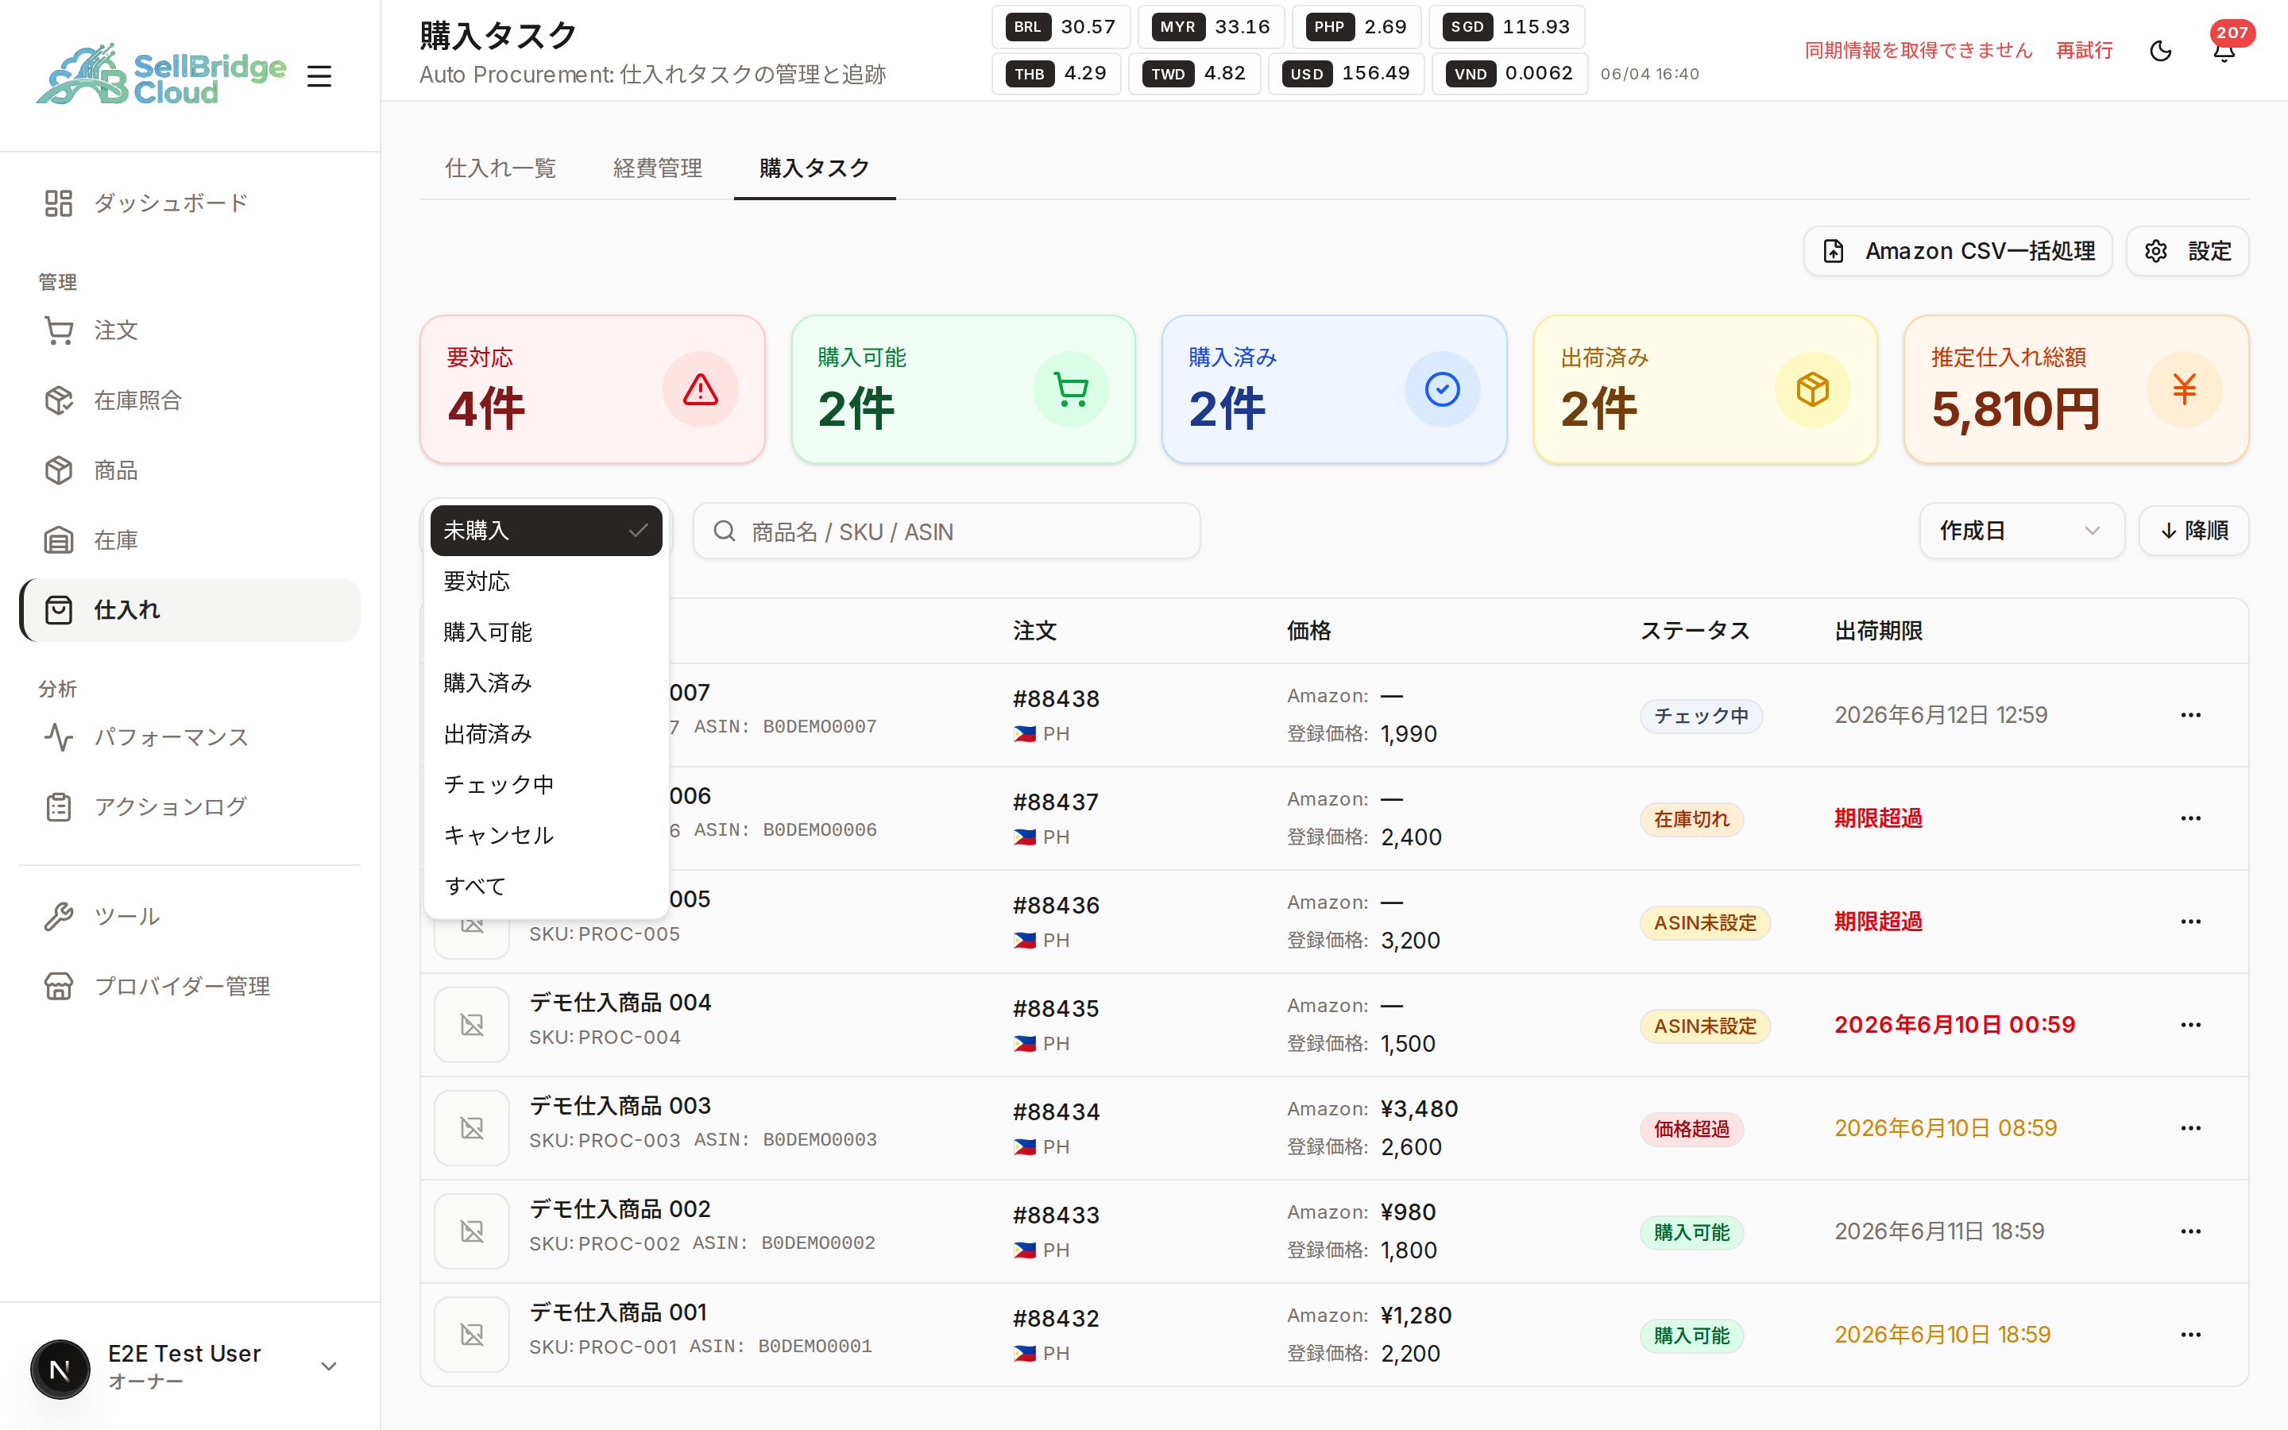Switch to the 仕入れ一覧 tab
Image resolution: width=2288 pixels, height=1430 pixels.
(500, 168)
